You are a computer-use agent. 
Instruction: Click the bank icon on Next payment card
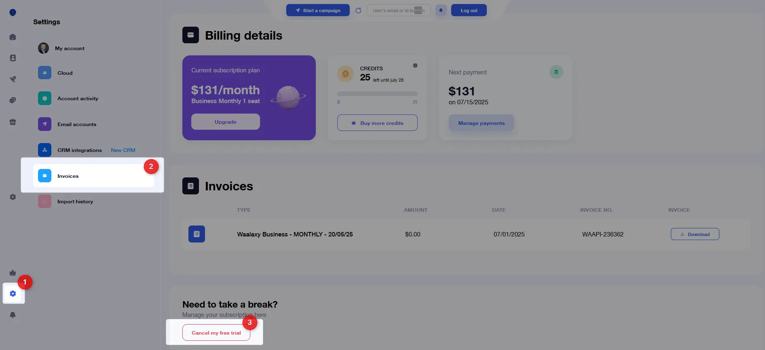556,72
